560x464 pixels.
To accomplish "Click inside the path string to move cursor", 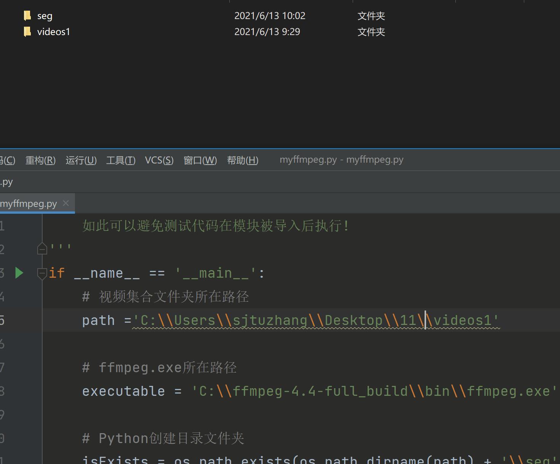I will click(x=266, y=320).
